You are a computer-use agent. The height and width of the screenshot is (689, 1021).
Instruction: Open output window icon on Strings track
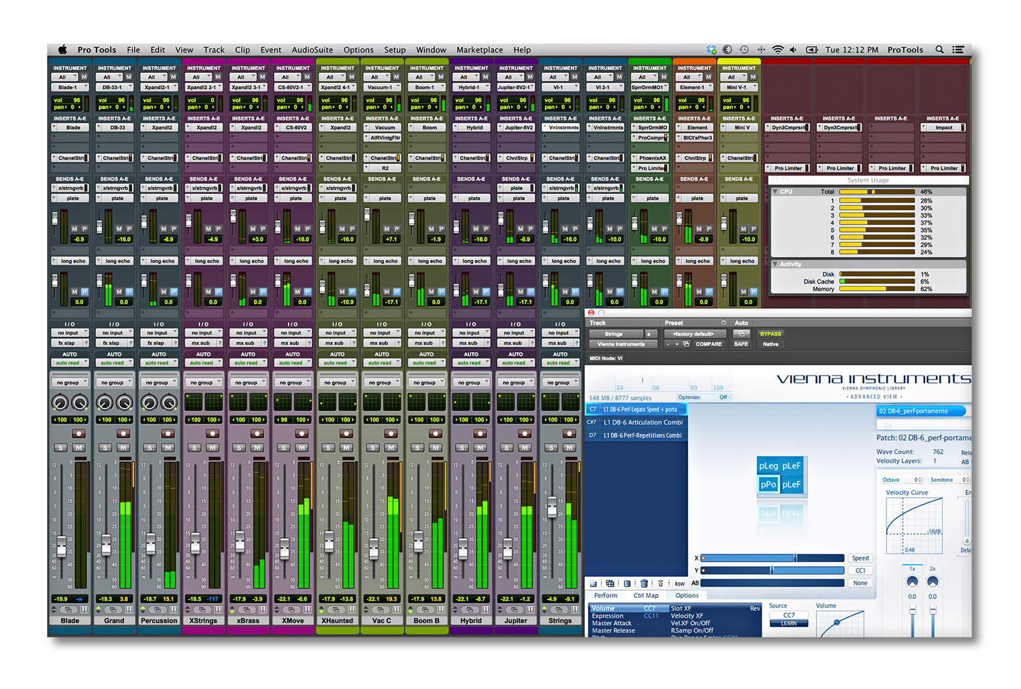(x=559, y=610)
